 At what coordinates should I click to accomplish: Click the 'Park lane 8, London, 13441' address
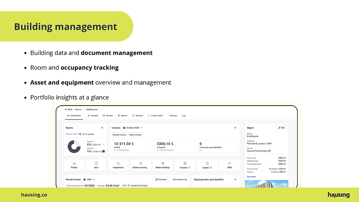point(259,144)
